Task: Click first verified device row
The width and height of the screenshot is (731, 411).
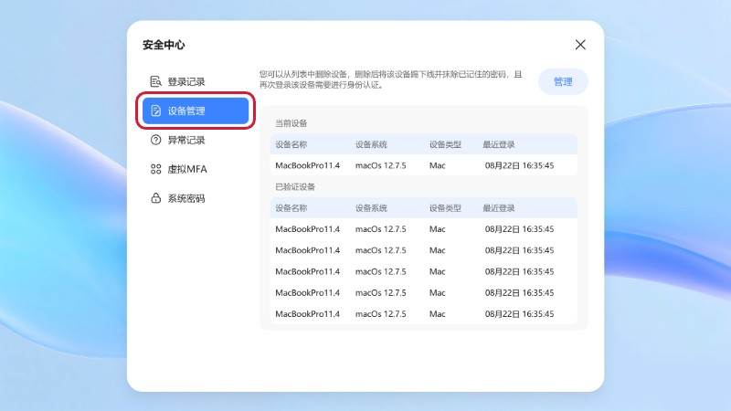Action: [x=423, y=228]
